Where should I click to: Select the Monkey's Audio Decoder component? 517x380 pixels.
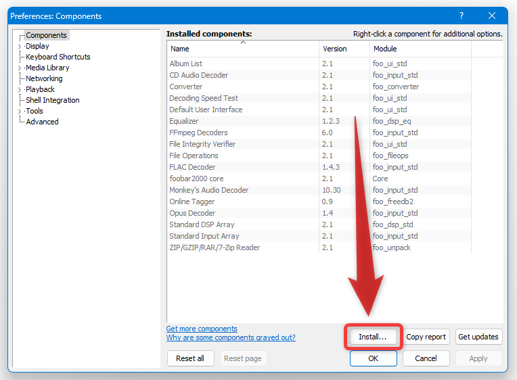tap(319, 190)
